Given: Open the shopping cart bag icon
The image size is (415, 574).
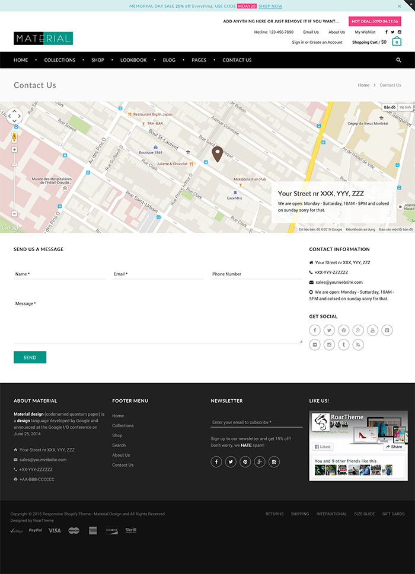Looking at the screenshot, I should pyautogui.click(x=396, y=41).
